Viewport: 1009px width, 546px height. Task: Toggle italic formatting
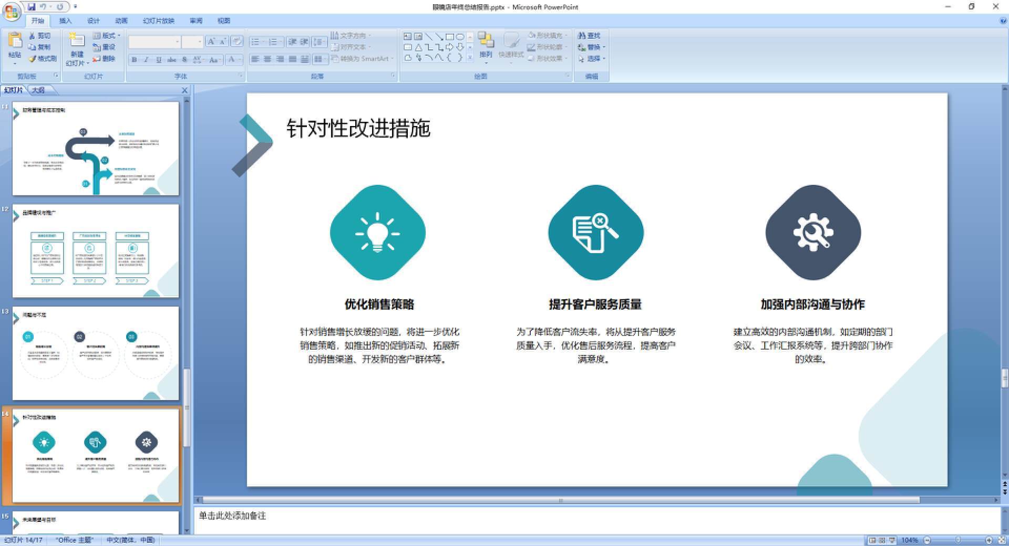point(145,59)
